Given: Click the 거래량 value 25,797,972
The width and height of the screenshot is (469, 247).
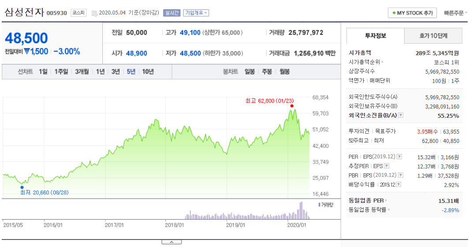Looking at the screenshot, I should coord(306,33).
